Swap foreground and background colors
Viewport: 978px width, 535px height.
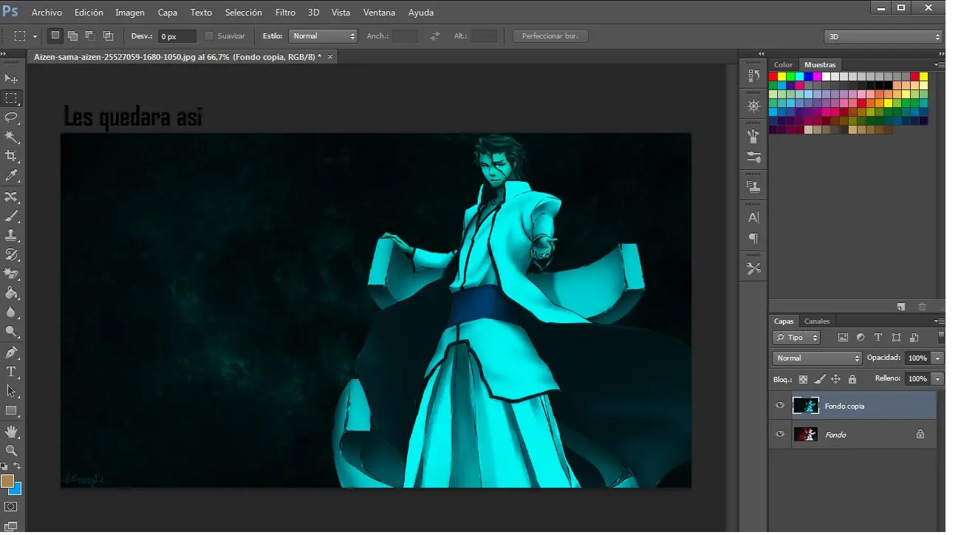pos(17,466)
